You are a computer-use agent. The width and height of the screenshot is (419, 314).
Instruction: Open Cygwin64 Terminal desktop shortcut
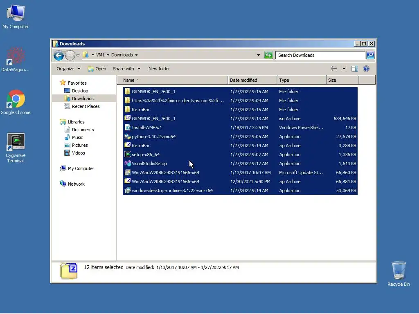pyautogui.click(x=16, y=148)
